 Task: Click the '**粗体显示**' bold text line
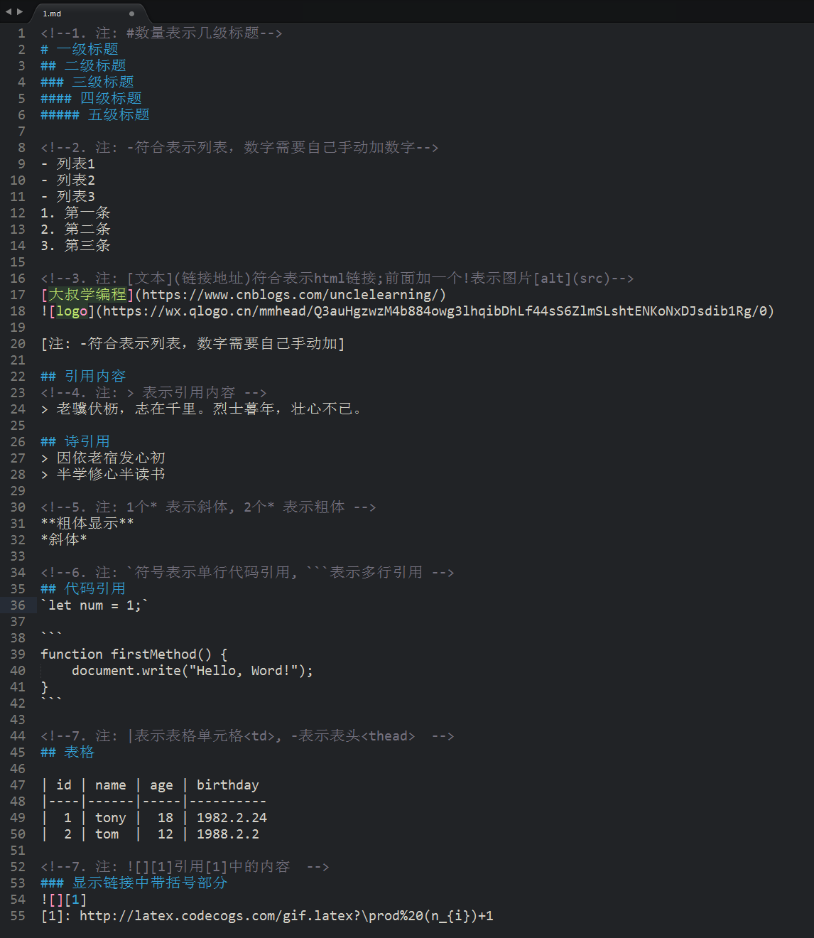[87, 524]
